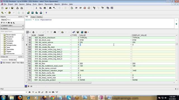Click the eraser Clear highlight icon in Find bar

(42, 92)
